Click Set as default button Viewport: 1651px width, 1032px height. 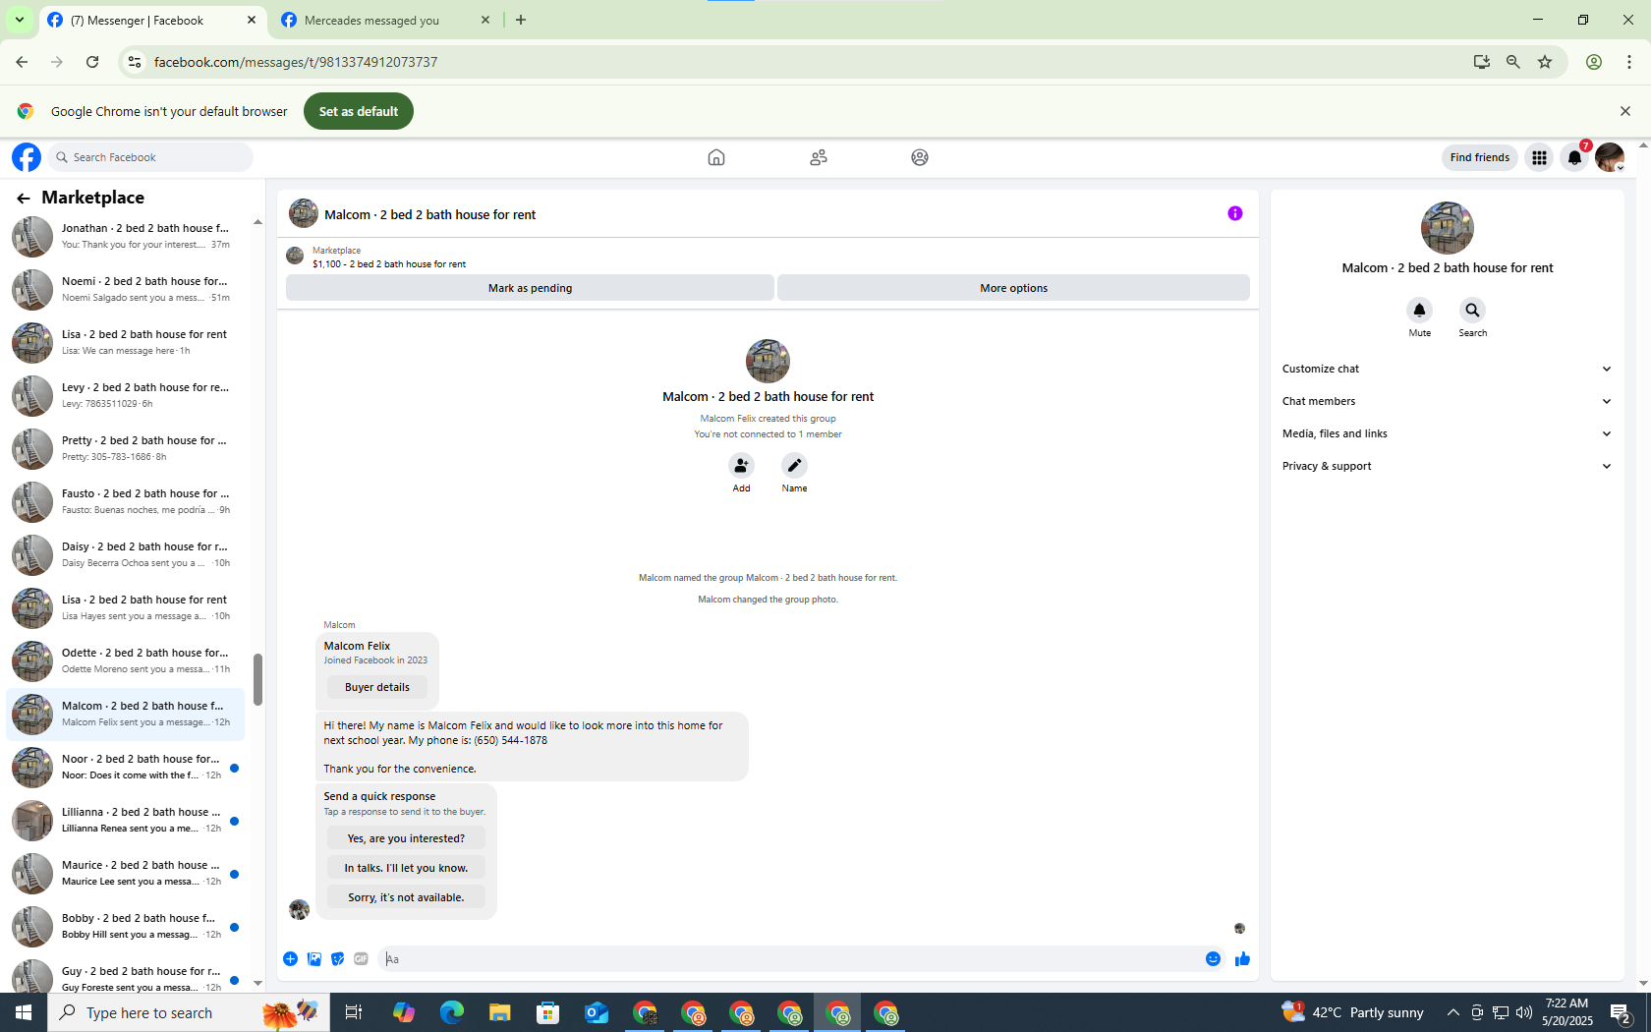pos(359,111)
